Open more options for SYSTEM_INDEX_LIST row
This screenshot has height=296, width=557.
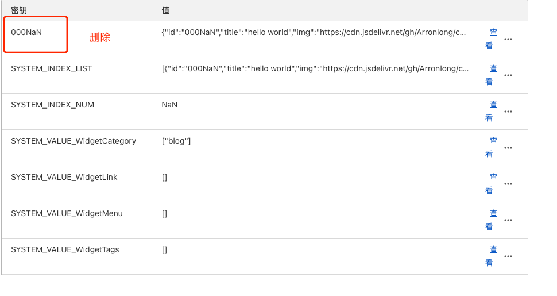coord(508,75)
